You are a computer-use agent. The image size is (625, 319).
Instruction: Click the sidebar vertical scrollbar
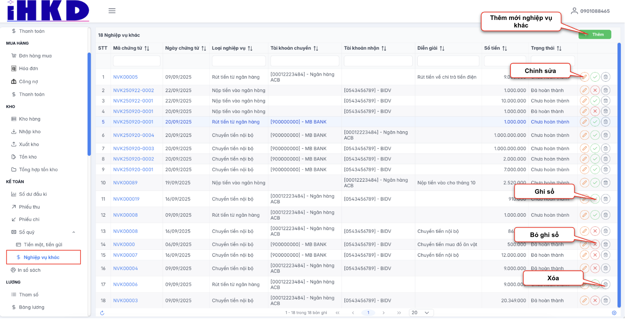coord(89,104)
